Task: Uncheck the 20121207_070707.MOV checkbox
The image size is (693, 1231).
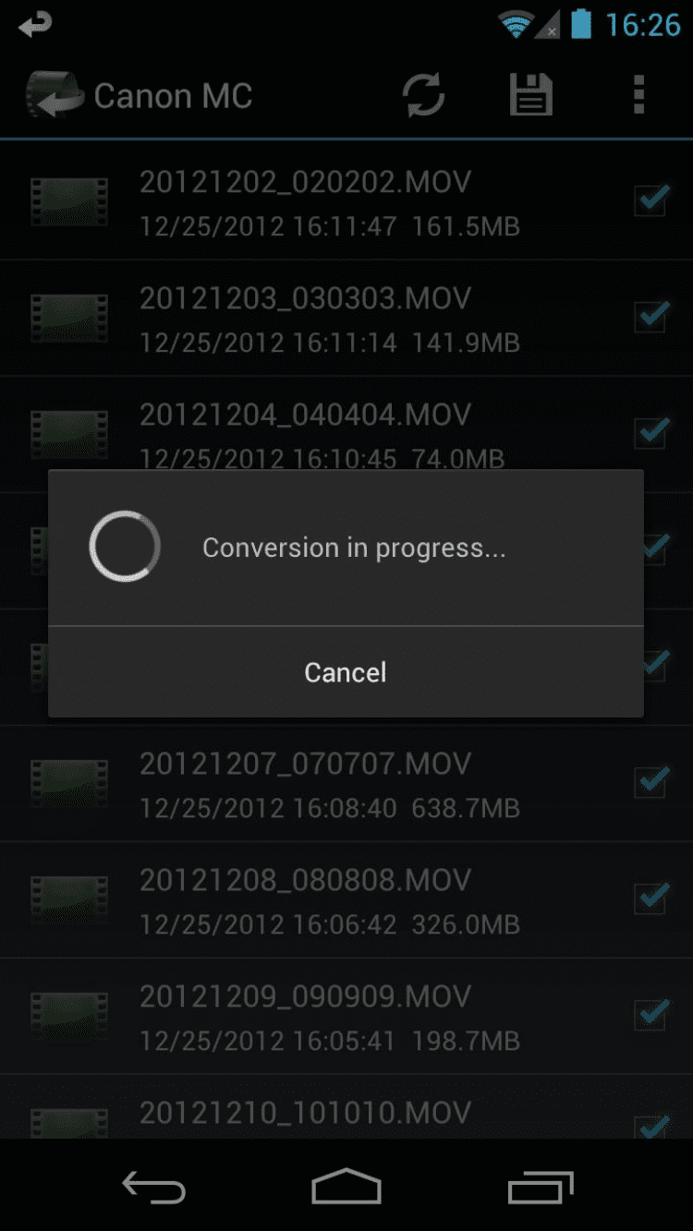Action: pyautogui.click(x=651, y=782)
